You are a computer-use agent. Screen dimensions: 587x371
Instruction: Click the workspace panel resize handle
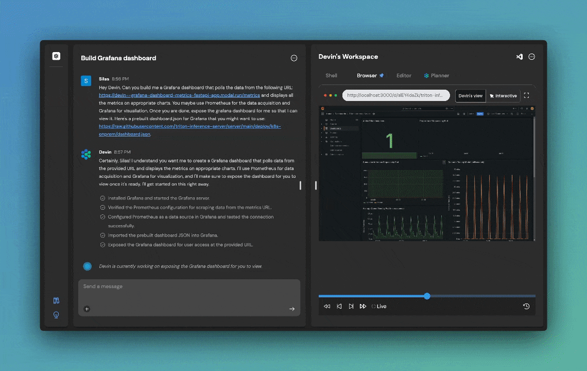316,185
